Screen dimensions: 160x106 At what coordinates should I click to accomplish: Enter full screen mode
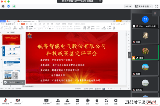(x=156, y=6)
